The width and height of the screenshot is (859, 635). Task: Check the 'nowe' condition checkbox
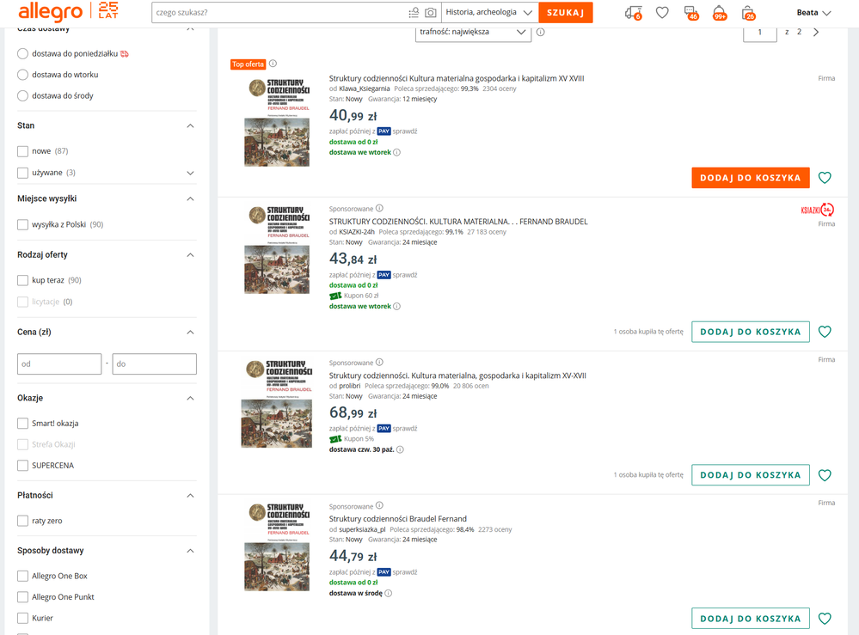click(23, 151)
